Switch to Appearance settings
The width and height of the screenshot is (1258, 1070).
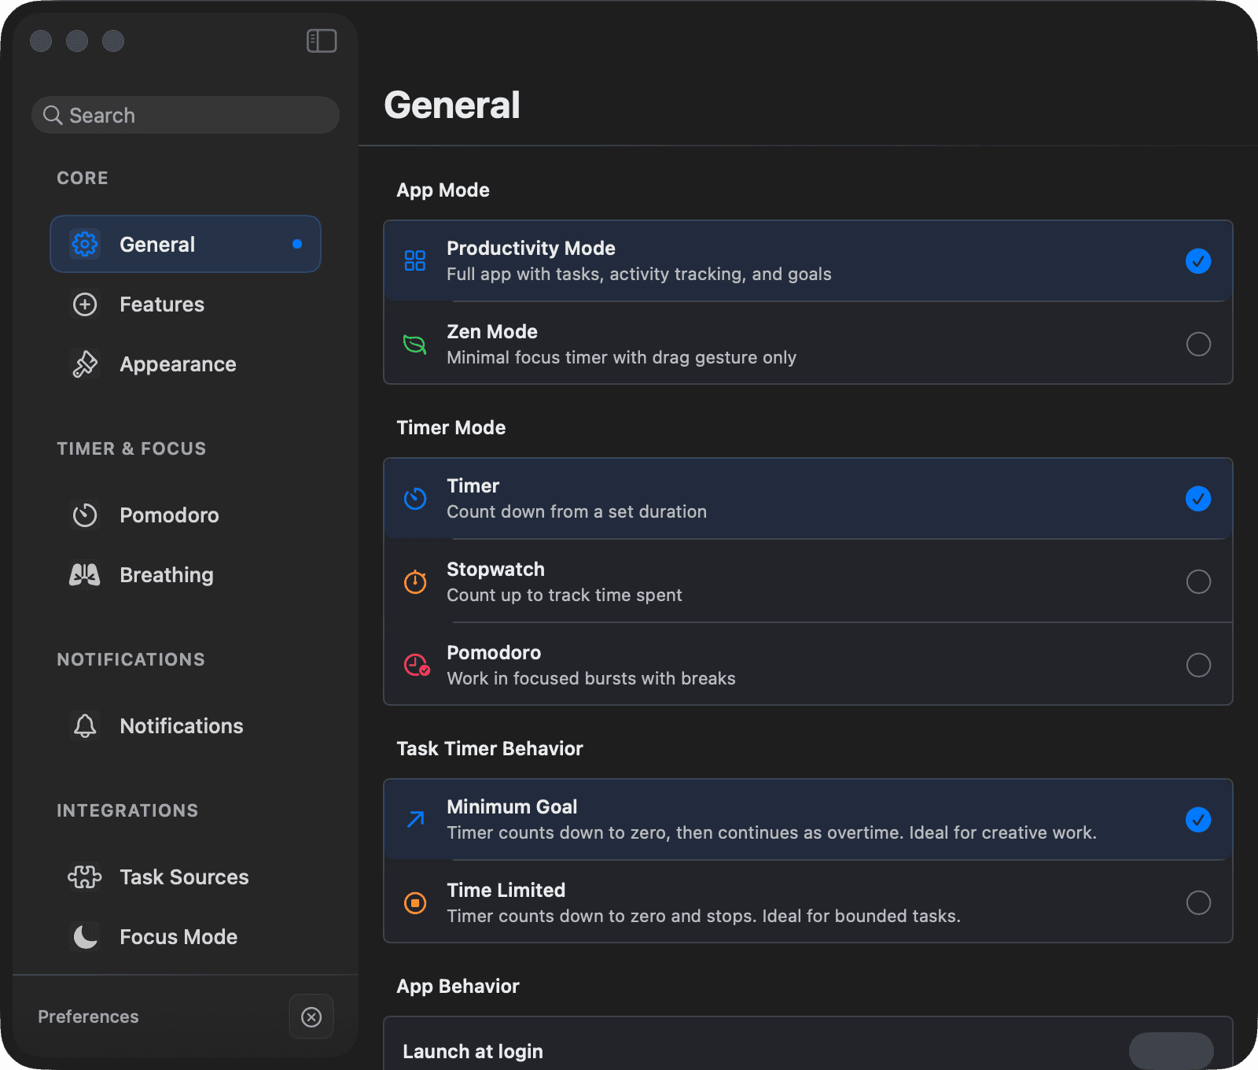tap(186, 364)
